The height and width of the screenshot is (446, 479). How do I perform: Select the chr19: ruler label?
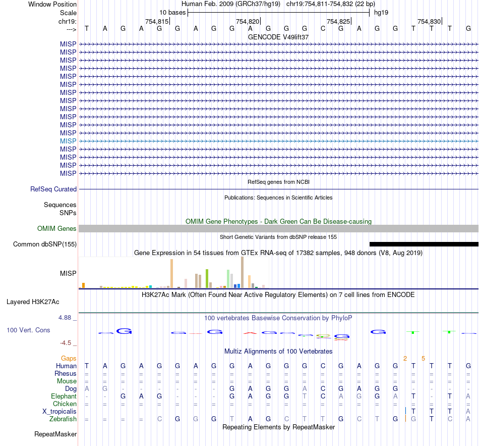click(x=67, y=21)
